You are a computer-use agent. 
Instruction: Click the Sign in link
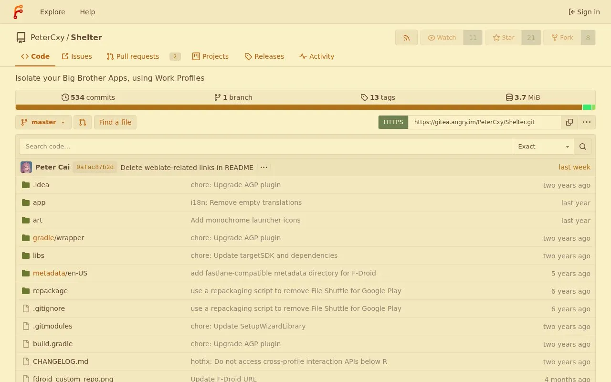[x=584, y=12]
